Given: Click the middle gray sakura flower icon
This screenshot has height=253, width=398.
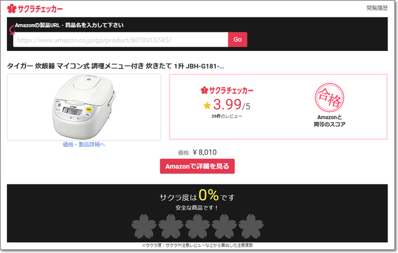Looking at the screenshot, I should click(x=198, y=226).
